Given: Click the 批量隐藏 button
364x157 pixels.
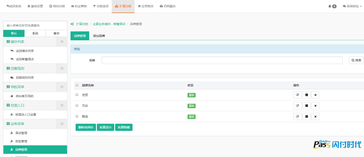Looking at the screenshot, I should pyautogui.click(x=124, y=127).
